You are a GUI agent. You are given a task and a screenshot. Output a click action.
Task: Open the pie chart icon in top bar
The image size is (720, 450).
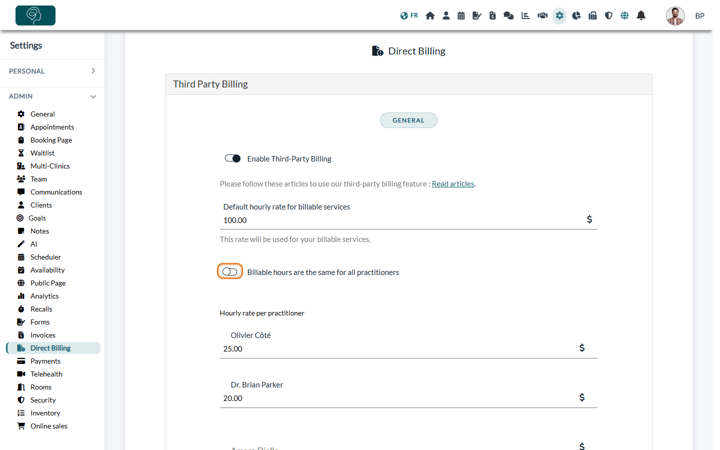576,15
